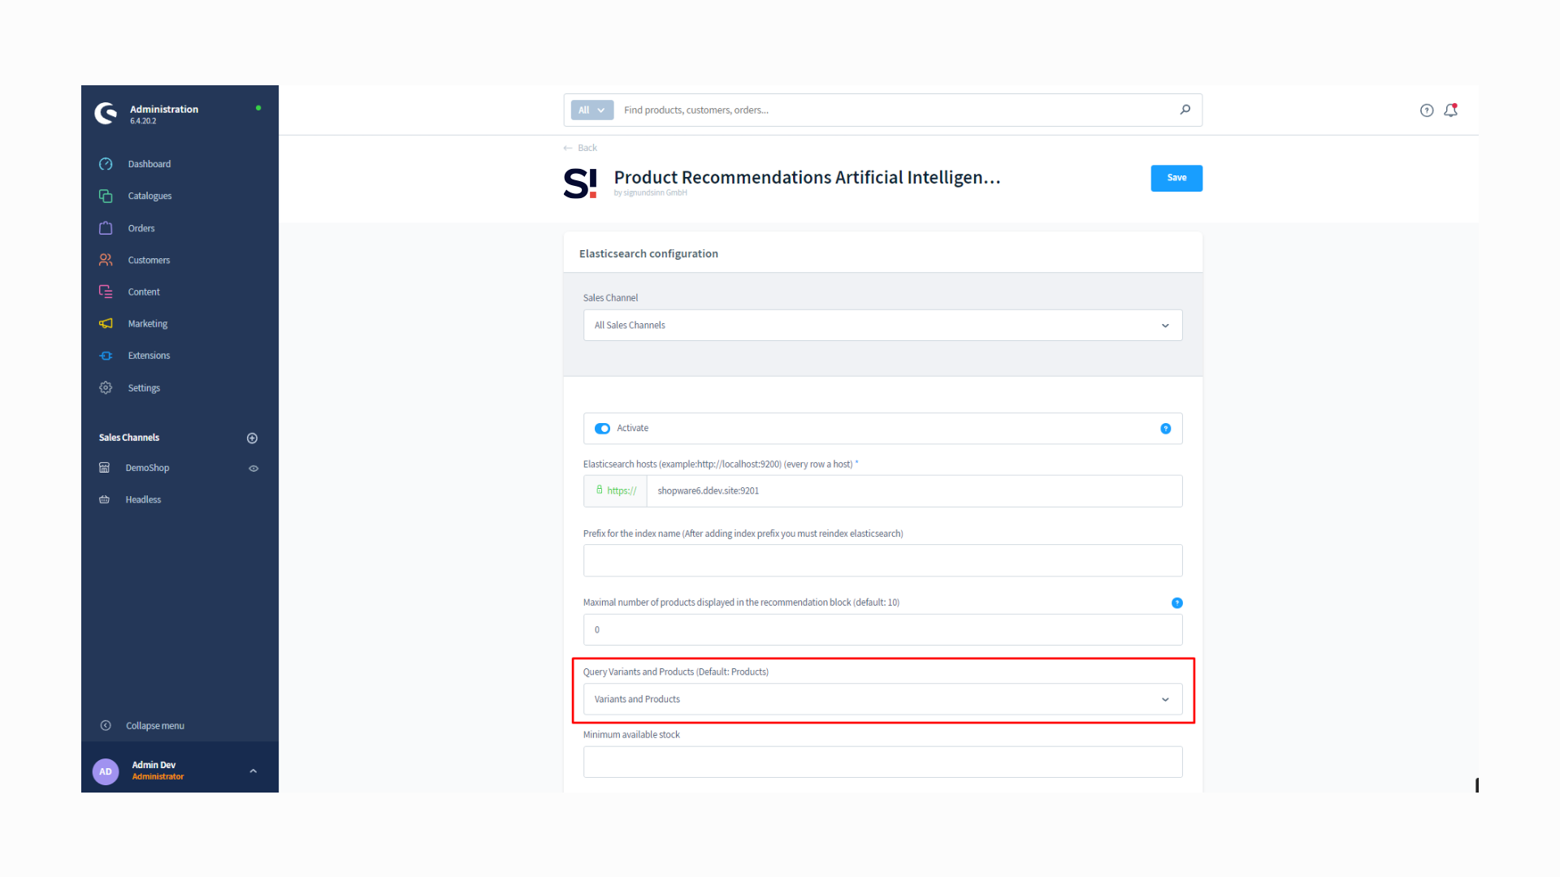Expand the Admin Dev user menu
Image resolution: width=1560 pixels, height=877 pixels.
tap(253, 771)
